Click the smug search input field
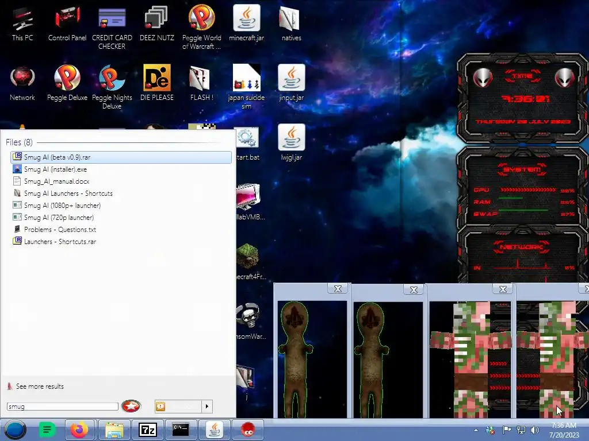589x441 pixels. pos(62,407)
